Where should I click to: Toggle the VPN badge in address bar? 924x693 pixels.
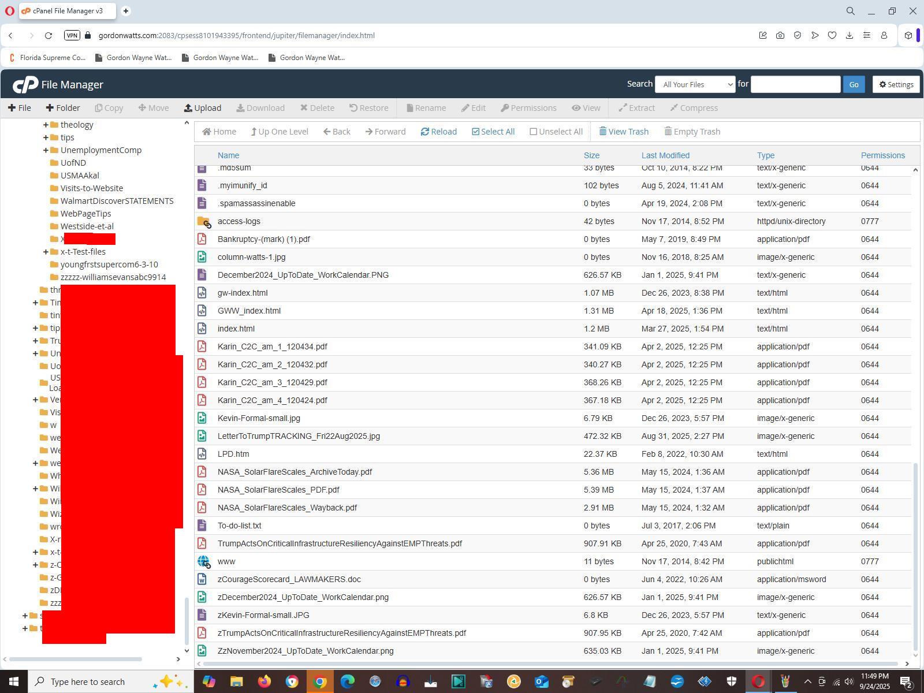coord(72,35)
